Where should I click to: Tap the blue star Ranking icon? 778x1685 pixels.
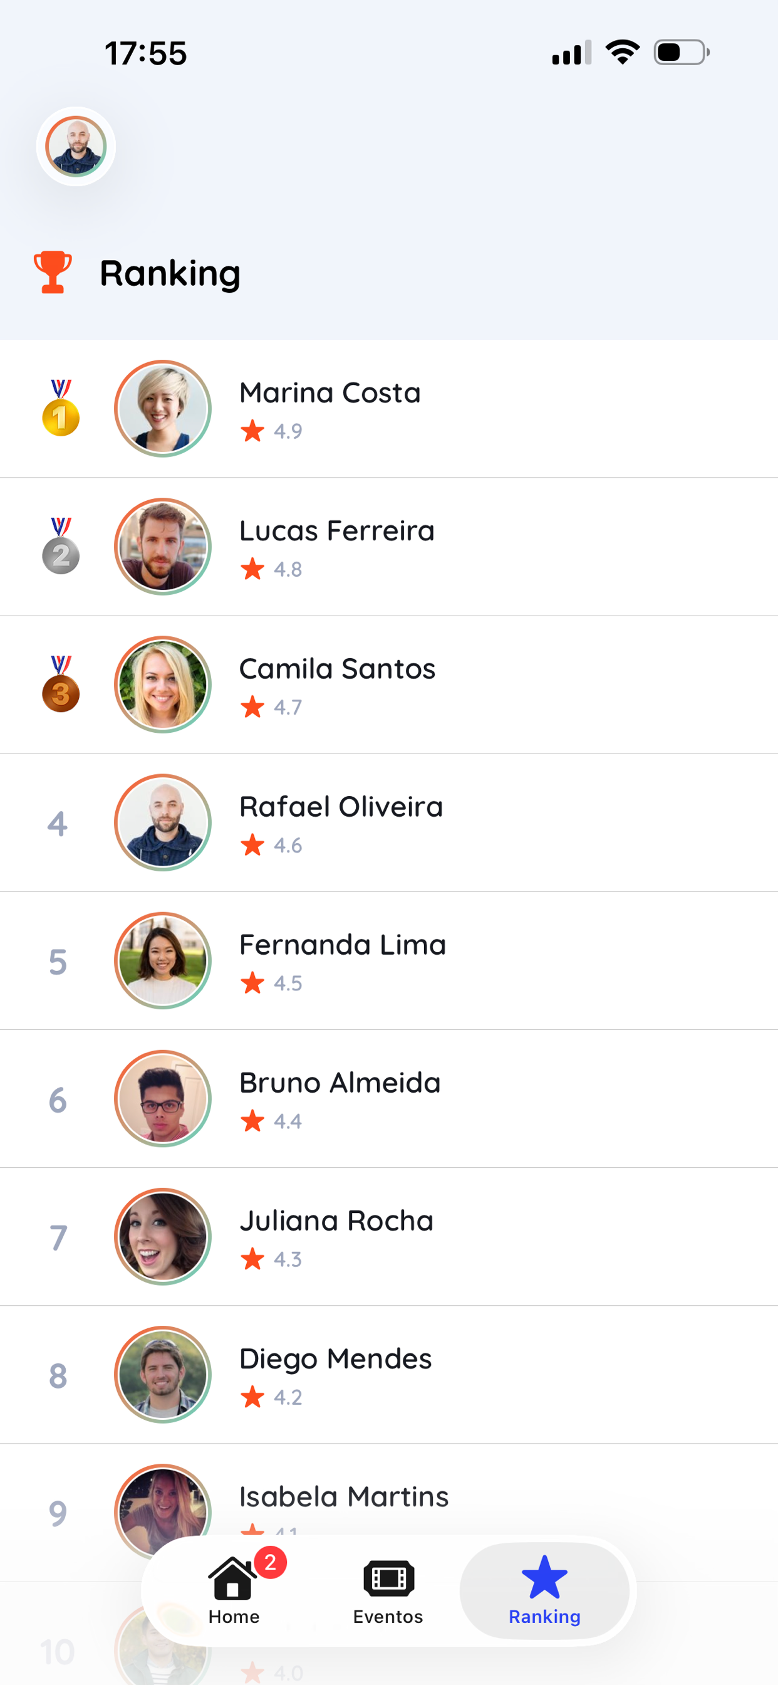(544, 1577)
